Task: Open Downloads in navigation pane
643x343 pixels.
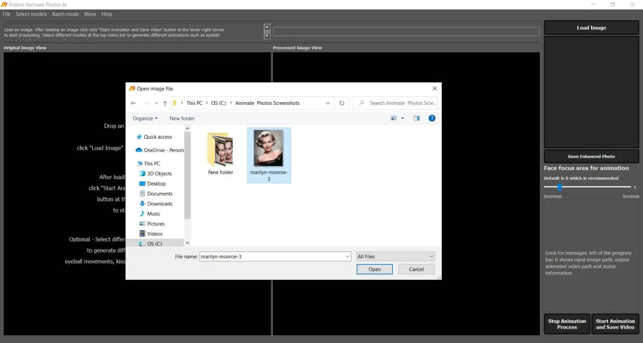Action: (156, 204)
